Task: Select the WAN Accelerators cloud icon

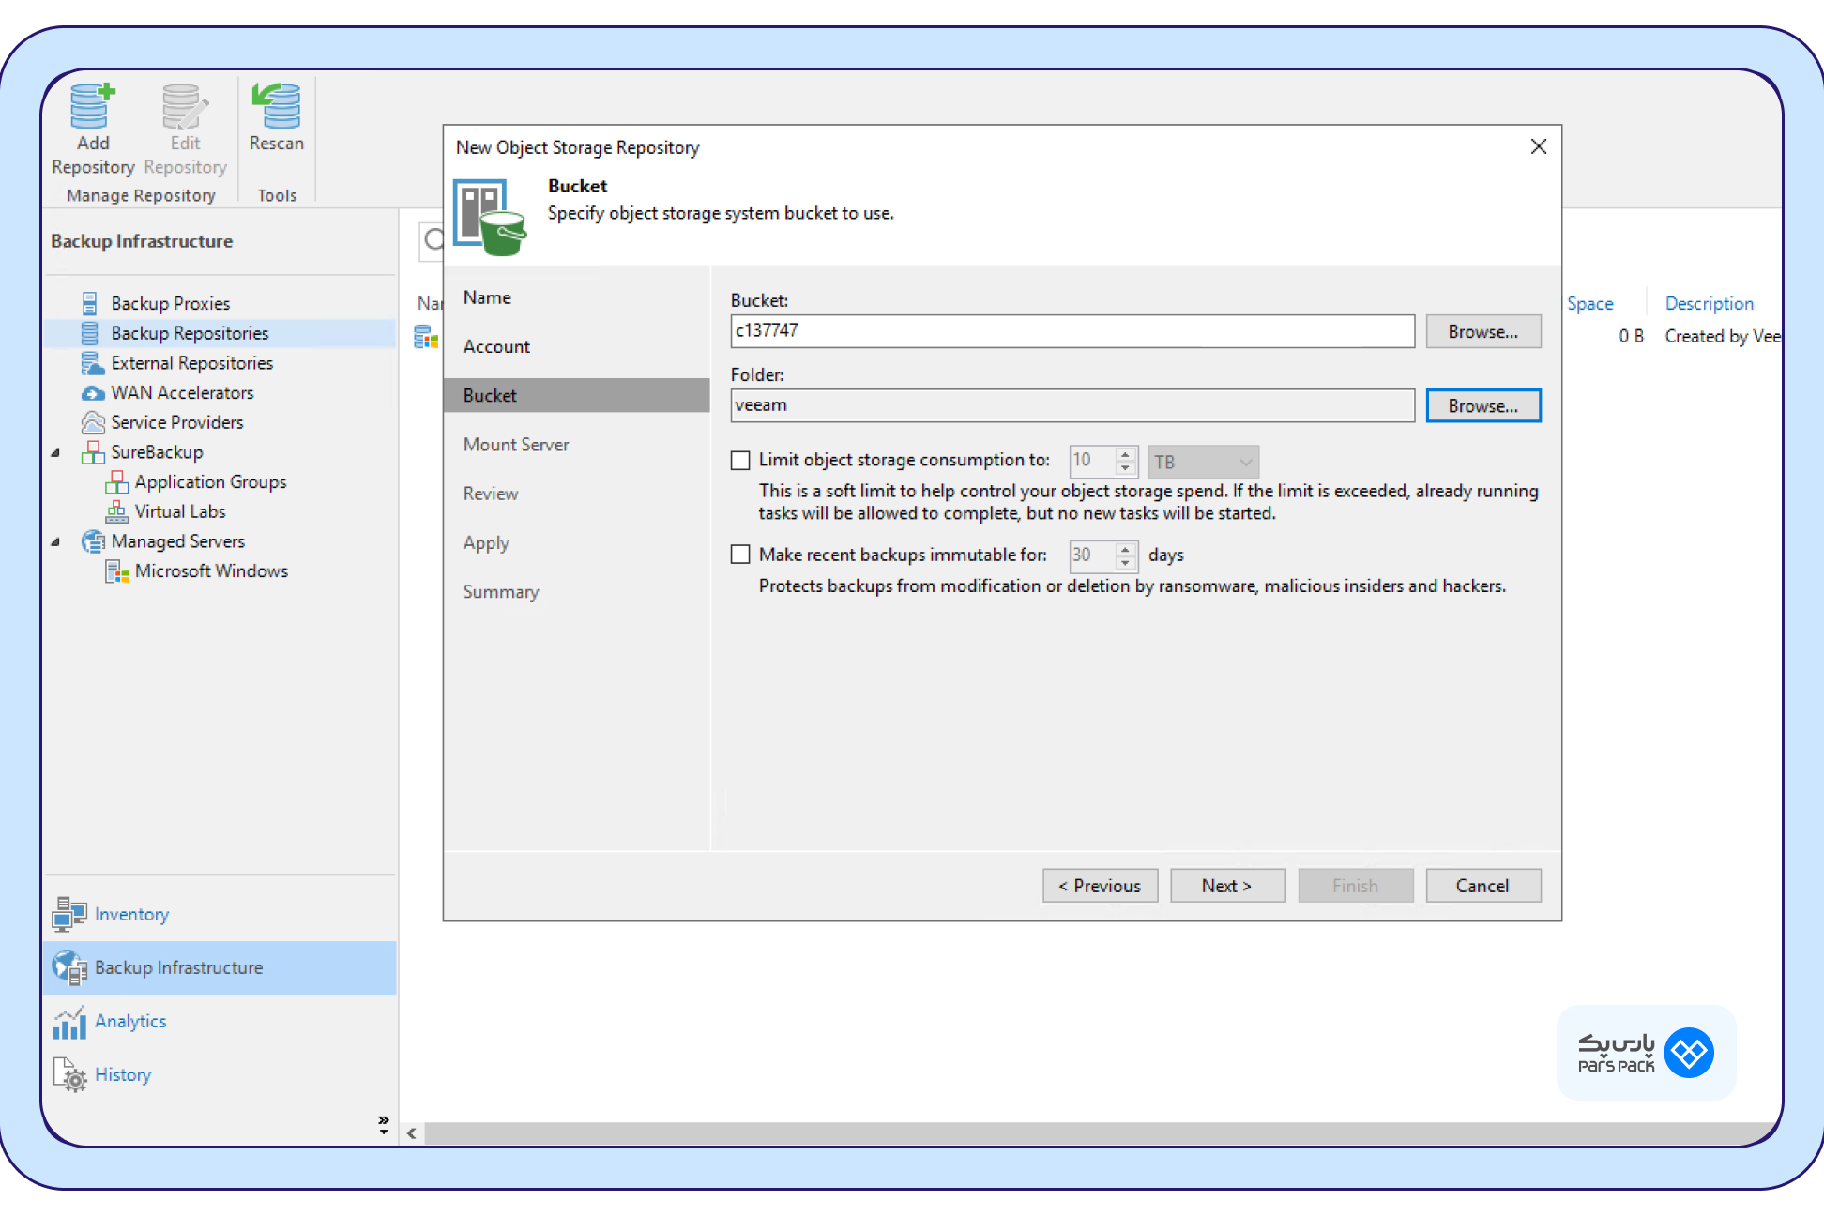Action: pyautogui.click(x=93, y=393)
